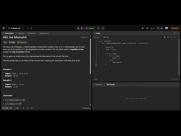Click code line 'seen.add(i)'
181x136 pixels.
tap(117, 62)
